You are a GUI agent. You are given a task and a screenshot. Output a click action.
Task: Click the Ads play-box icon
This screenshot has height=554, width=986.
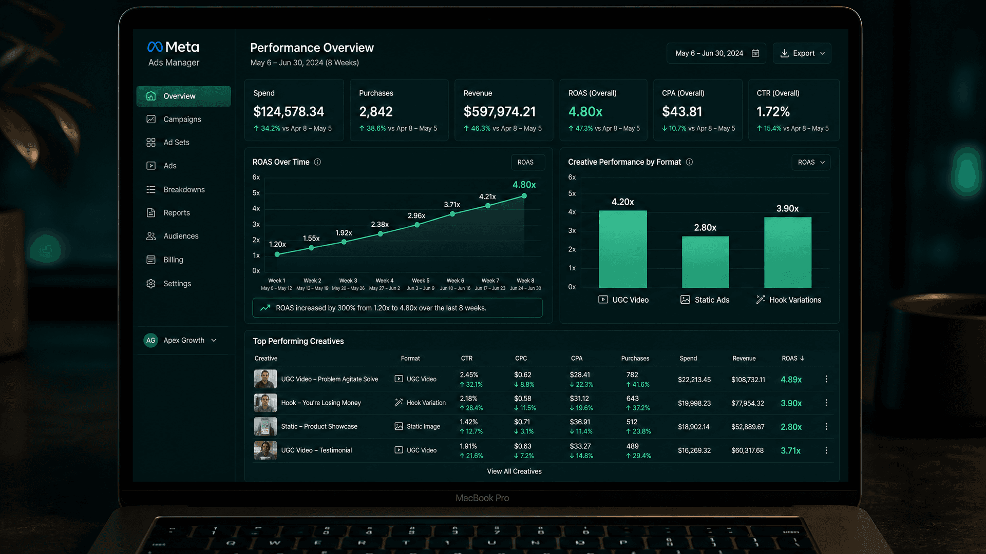[x=151, y=166]
